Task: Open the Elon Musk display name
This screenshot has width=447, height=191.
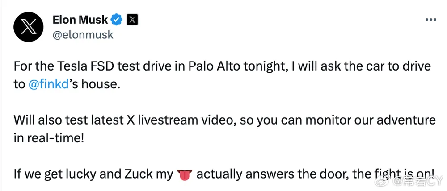Action: pos(80,20)
